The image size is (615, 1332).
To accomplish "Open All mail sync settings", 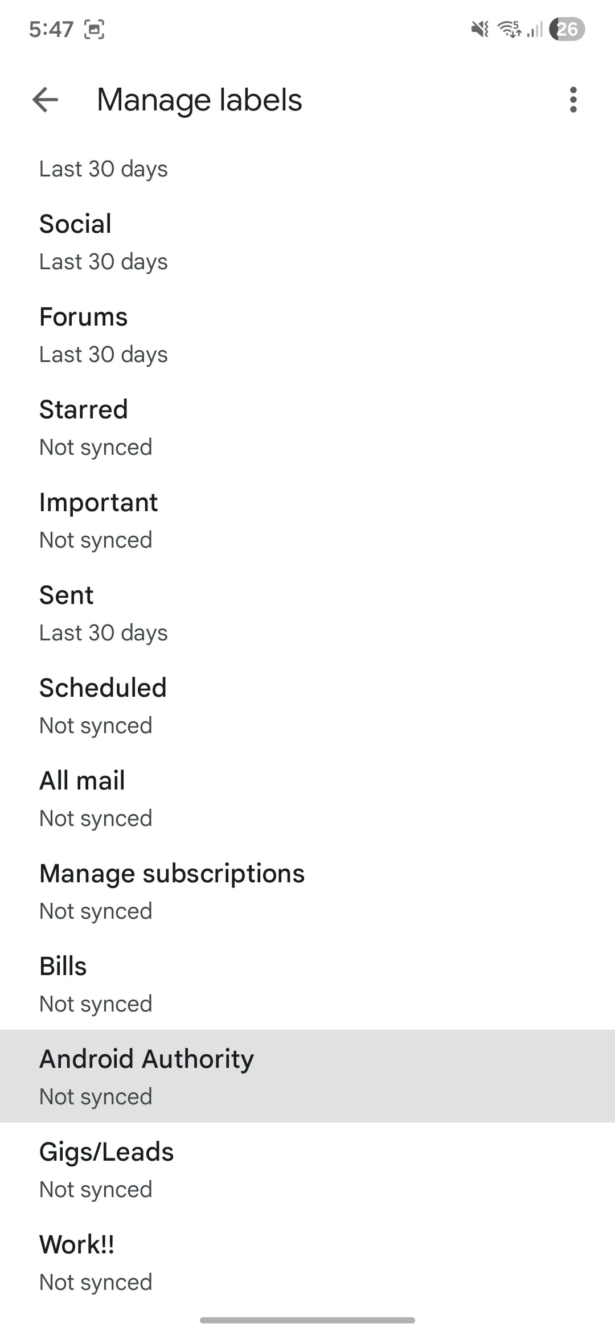I will [307, 799].
